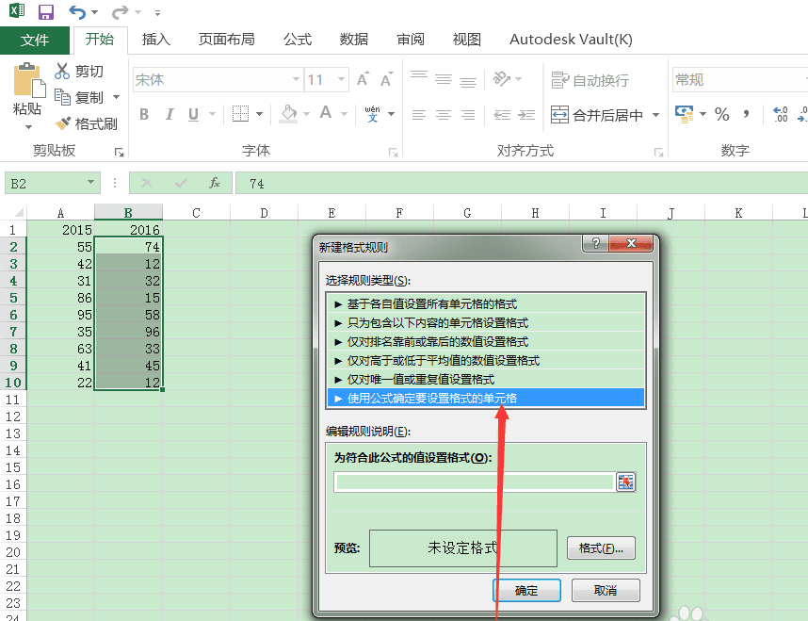808x621 pixels.
Task: Toggle Bold formatting
Action: coord(144,114)
